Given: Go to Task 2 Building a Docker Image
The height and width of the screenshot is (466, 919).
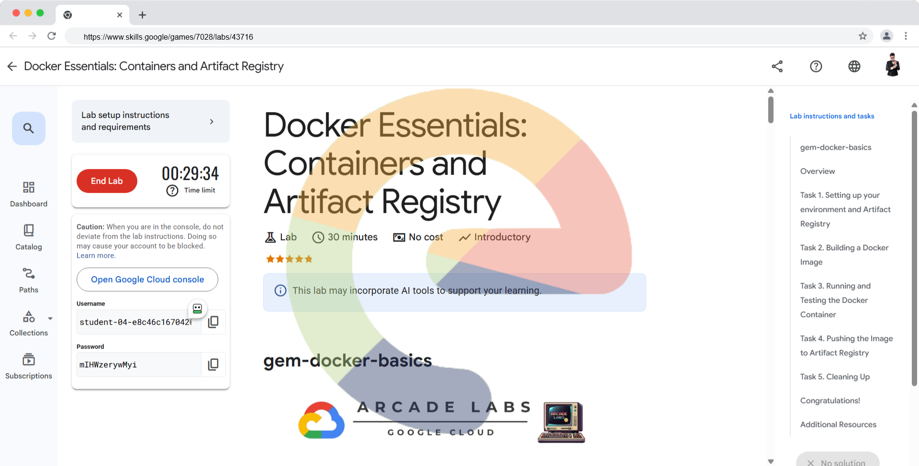Looking at the screenshot, I should (844, 255).
